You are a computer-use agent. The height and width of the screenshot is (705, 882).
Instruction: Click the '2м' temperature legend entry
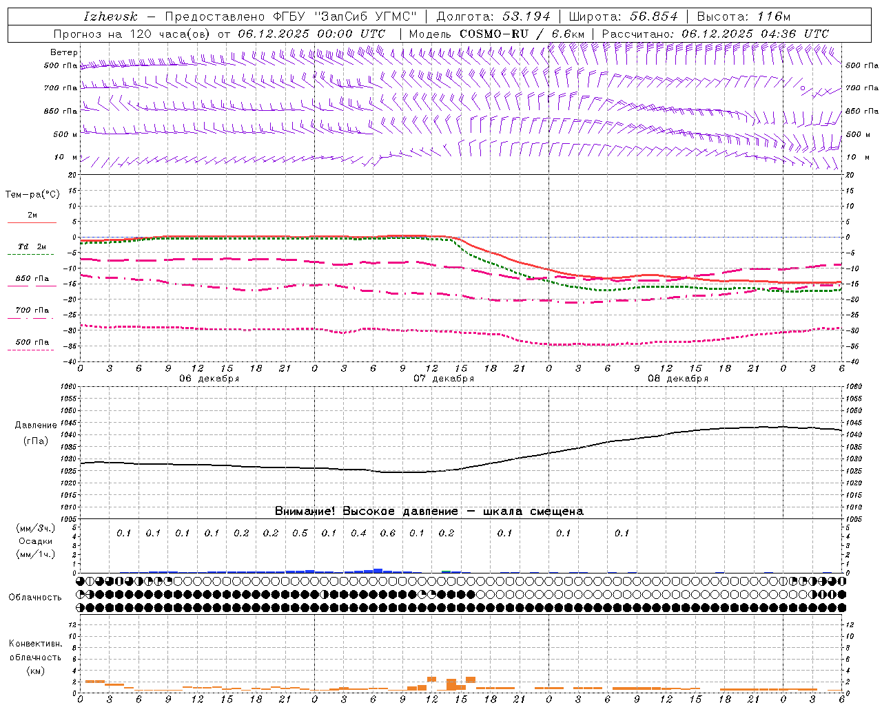[32, 215]
